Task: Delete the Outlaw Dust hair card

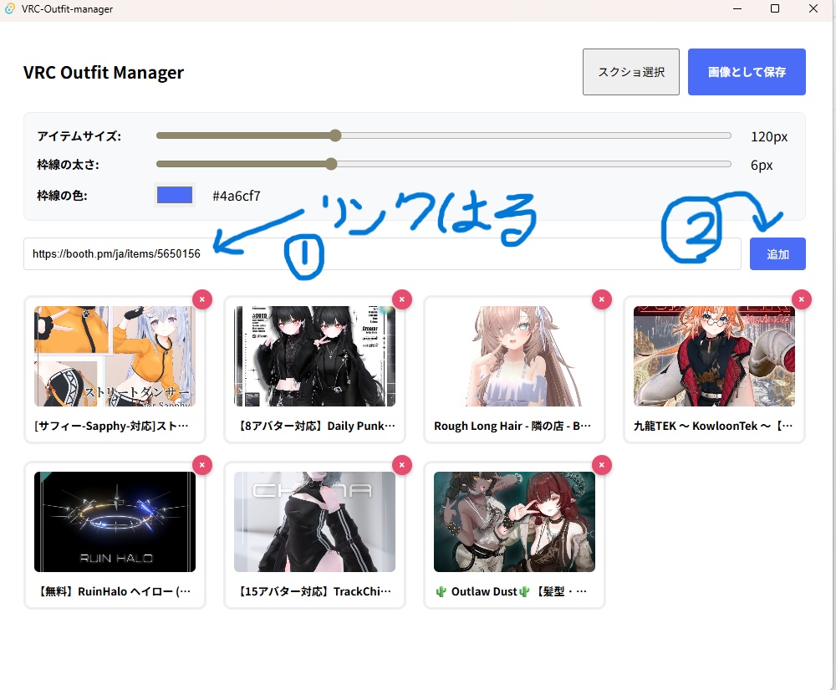Action: click(601, 464)
